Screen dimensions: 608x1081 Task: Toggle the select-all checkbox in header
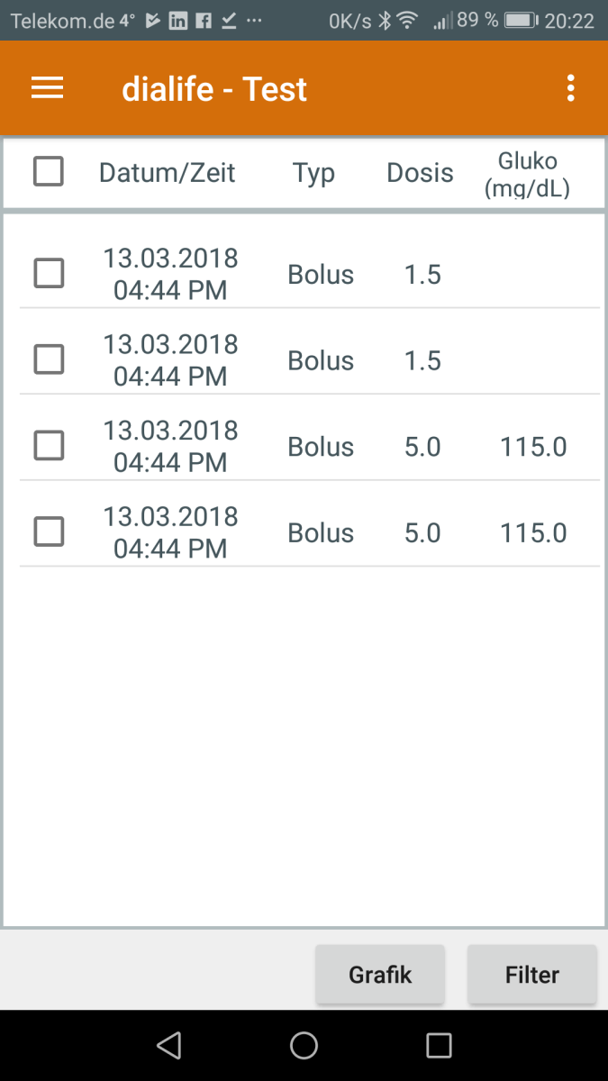(49, 171)
